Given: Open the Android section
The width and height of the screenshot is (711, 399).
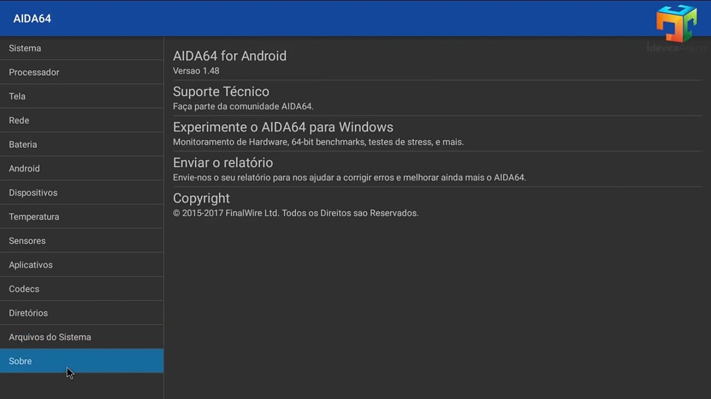Looking at the screenshot, I should pyautogui.click(x=24, y=168).
